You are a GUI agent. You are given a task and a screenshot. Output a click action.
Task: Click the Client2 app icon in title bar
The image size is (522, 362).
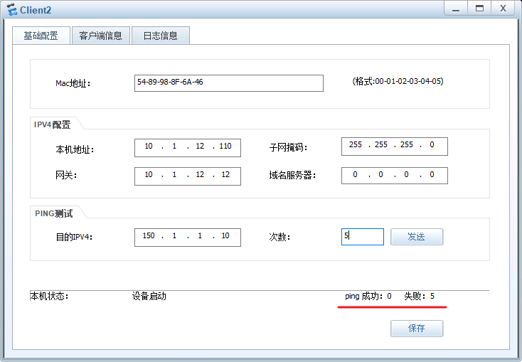[12, 9]
